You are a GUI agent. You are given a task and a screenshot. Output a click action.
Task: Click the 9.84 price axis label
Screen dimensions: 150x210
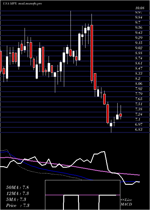tap(139, 17)
